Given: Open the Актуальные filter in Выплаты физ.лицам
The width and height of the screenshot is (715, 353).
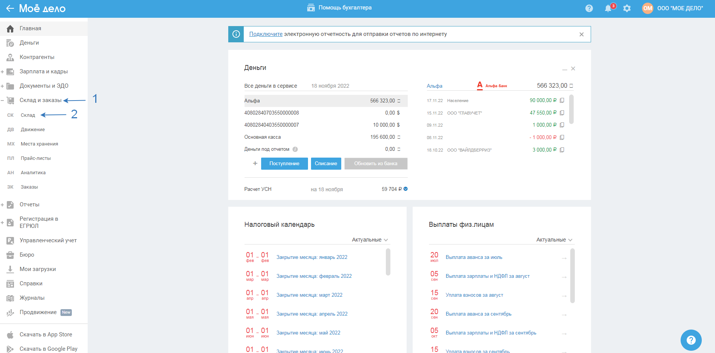Looking at the screenshot, I should point(554,240).
